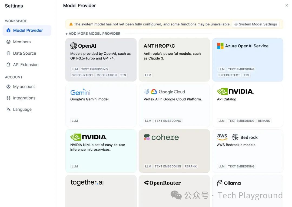Go to the Data Source section

pos(24,53)
